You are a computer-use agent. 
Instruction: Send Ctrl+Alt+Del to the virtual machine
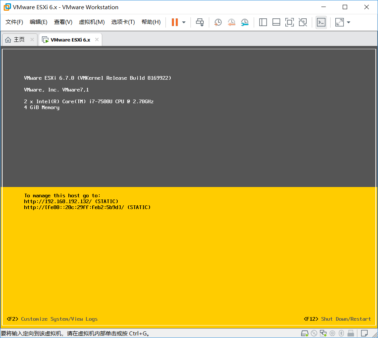200,22
